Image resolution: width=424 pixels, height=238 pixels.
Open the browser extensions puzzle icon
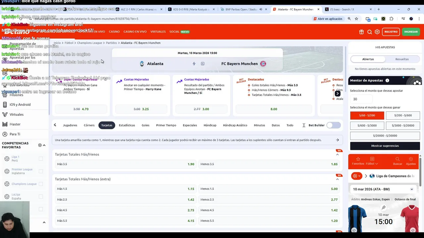[392, 19]
